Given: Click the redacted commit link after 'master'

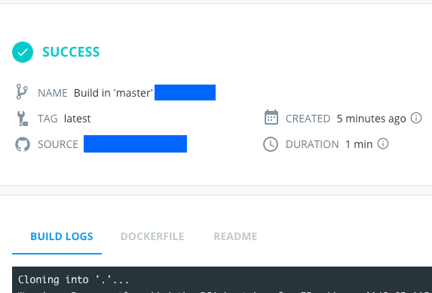Looking at the screenshot, I should tap(185, 92).
